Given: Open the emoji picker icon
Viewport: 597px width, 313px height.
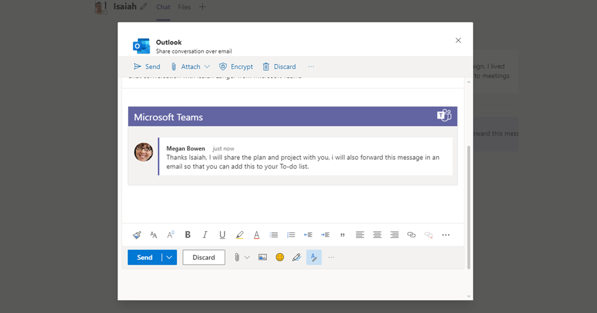Looking at the screenshot, I should 280,257.
